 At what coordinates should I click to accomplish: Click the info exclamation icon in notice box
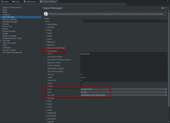coord(46,14)
